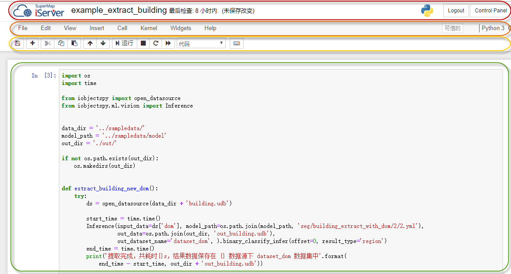Open the Edit menu
511x274 pixels.
46,28
